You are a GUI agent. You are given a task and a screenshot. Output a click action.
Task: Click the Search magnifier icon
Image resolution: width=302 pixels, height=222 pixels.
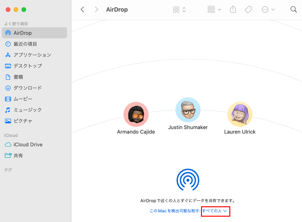point(294,9)
